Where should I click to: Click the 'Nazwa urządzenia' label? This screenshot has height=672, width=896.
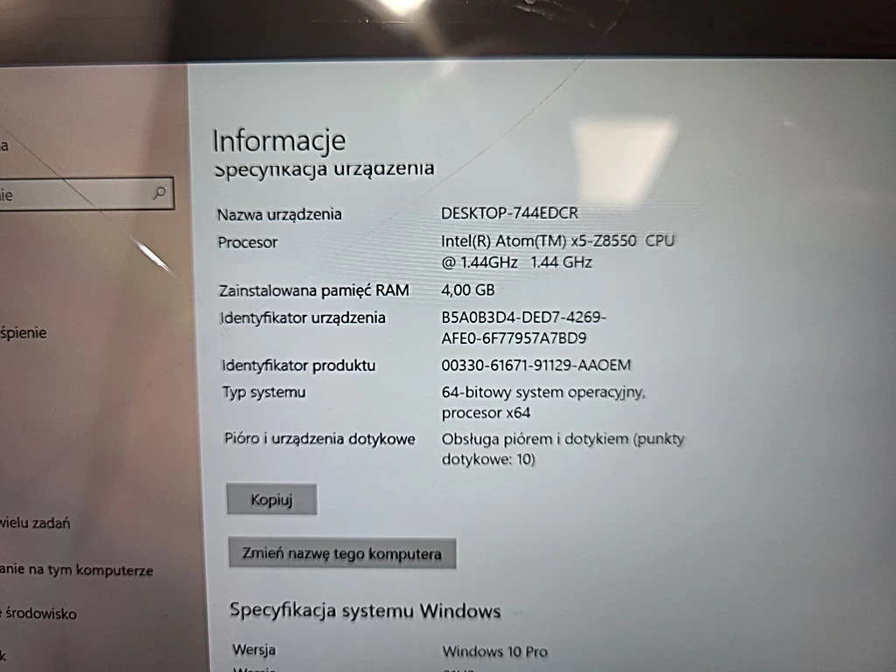[279, 215]
